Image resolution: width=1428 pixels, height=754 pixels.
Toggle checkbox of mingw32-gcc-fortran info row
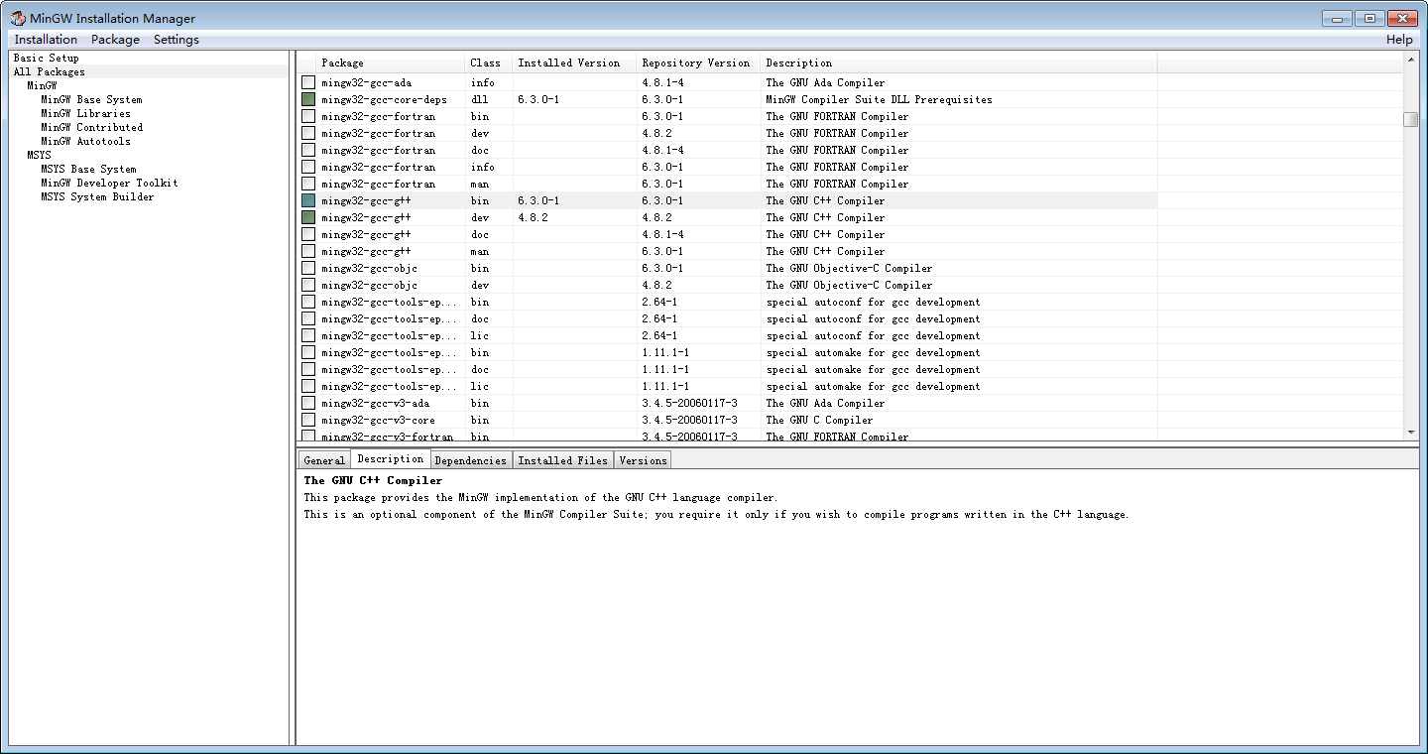click(x=308, y=167)
